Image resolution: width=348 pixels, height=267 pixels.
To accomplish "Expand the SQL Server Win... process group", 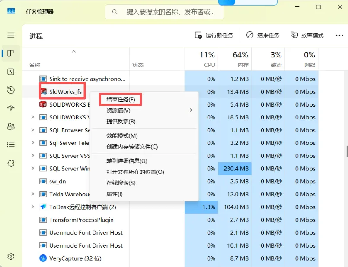I will (32, 168).
